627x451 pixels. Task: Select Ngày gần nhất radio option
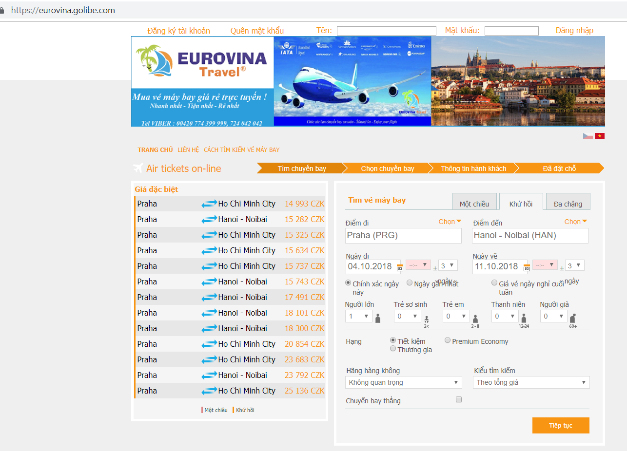(x=410, y=282)
